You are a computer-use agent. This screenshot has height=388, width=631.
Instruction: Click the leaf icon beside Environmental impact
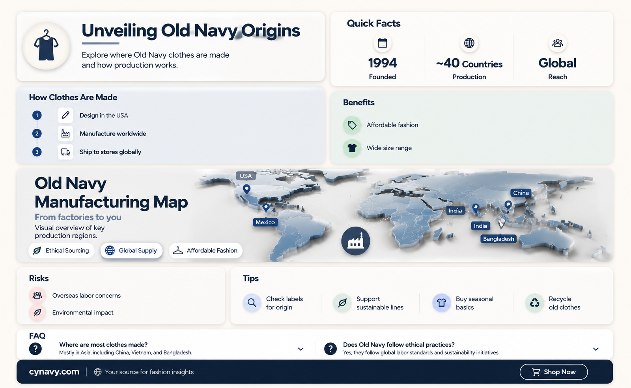(37, 313)
